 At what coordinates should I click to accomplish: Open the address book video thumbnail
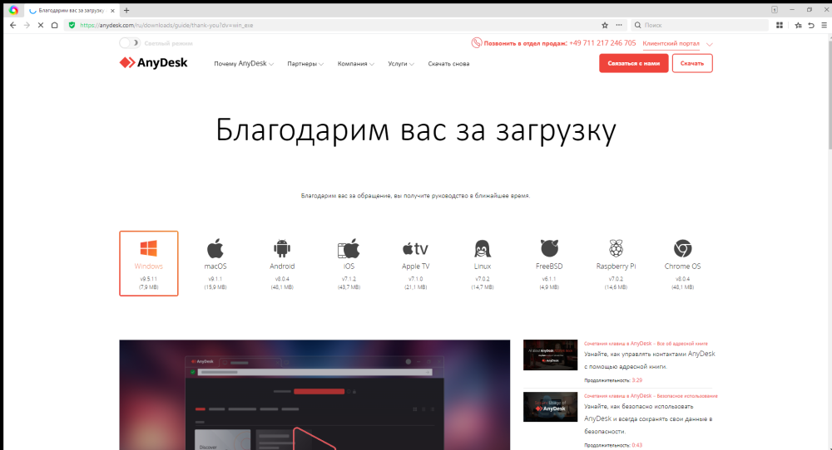coord(550,355)
